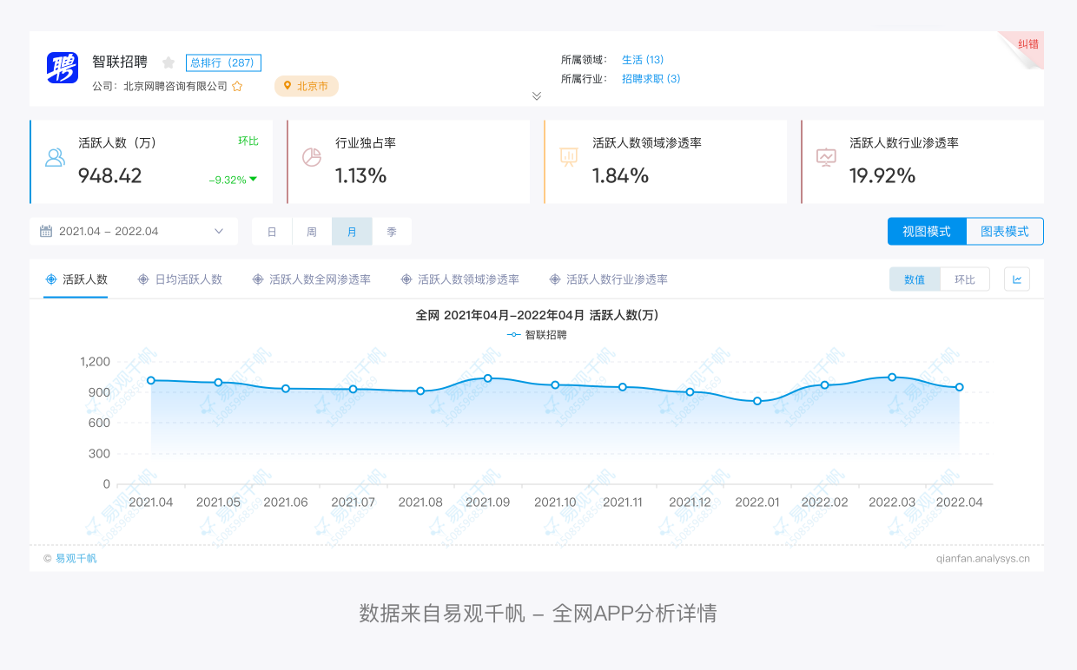Click the -9.32% change value
1077x670 pixels.
click(x=228, y=180)
